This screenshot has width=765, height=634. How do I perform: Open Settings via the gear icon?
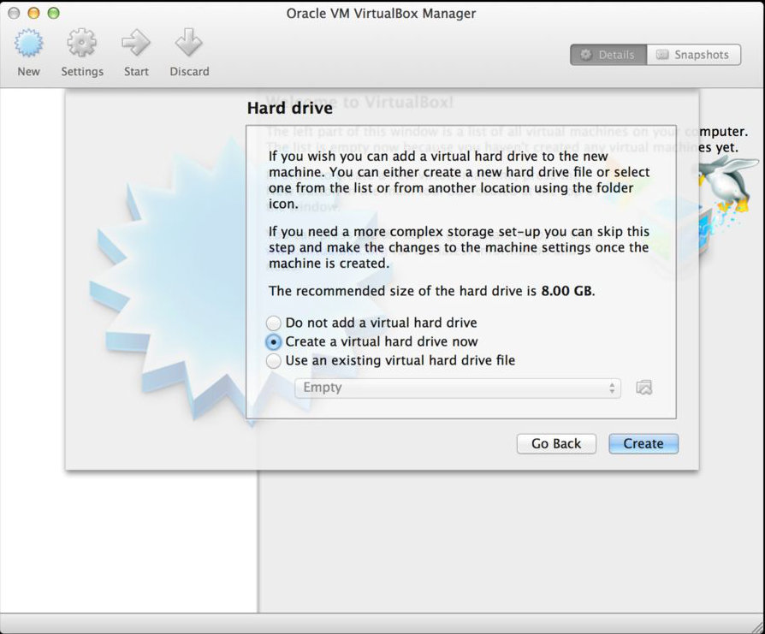81,44
